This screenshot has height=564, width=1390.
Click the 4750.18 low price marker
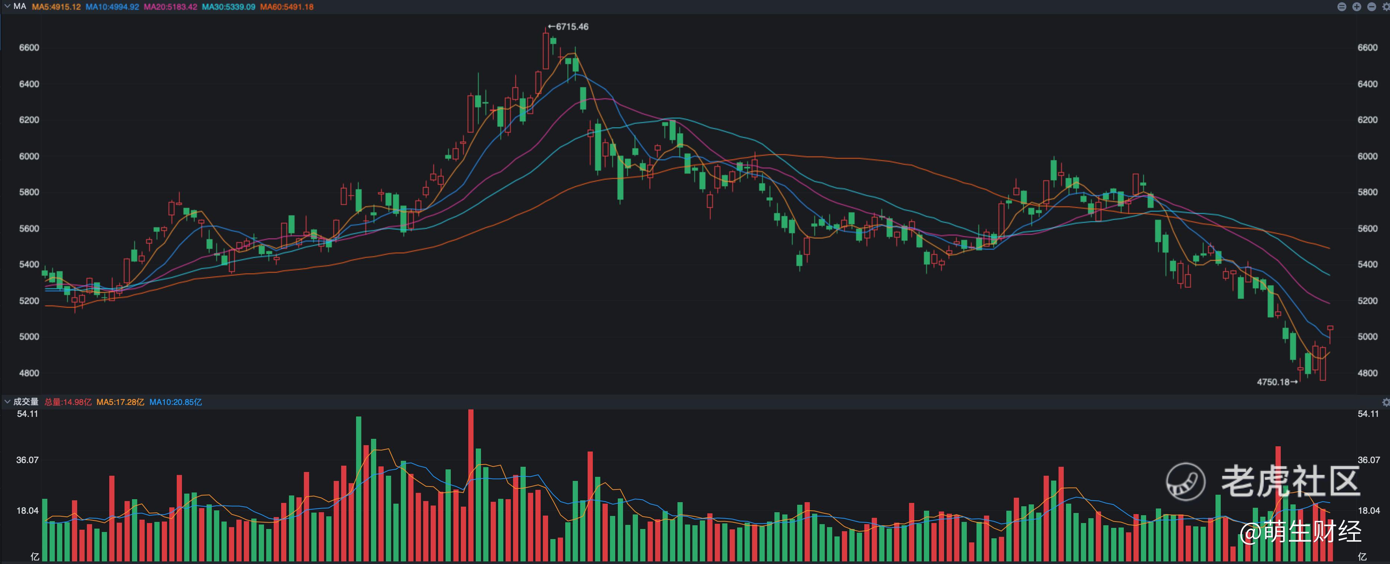(x=1277, y=382)
